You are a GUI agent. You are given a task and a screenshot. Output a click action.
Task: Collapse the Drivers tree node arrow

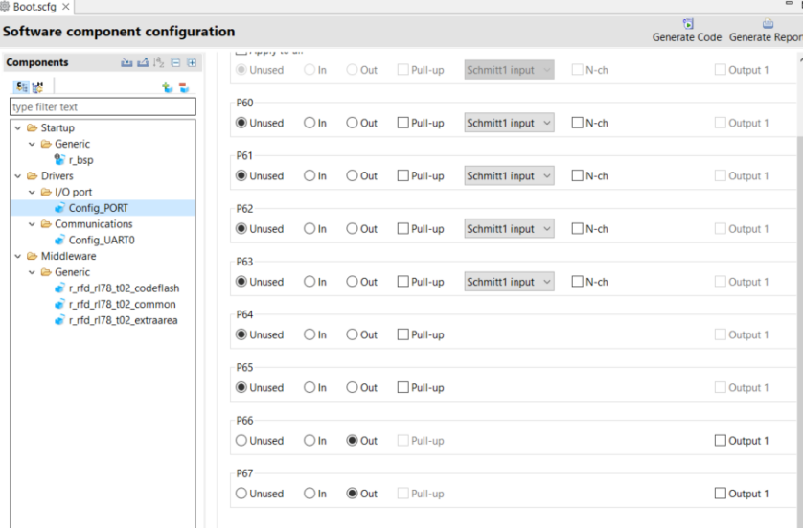click(18, 175)
